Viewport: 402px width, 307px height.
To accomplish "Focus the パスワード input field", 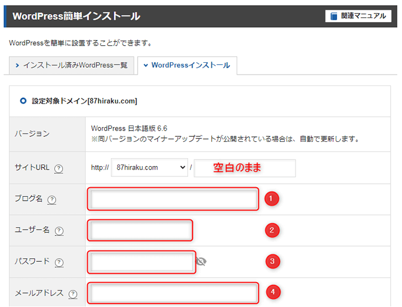I will coord(142,262).
